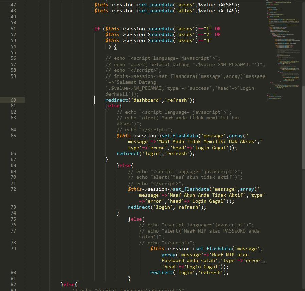Click redirect function on line 80
This screenshot has width=305, height=291.
[162, 273]
